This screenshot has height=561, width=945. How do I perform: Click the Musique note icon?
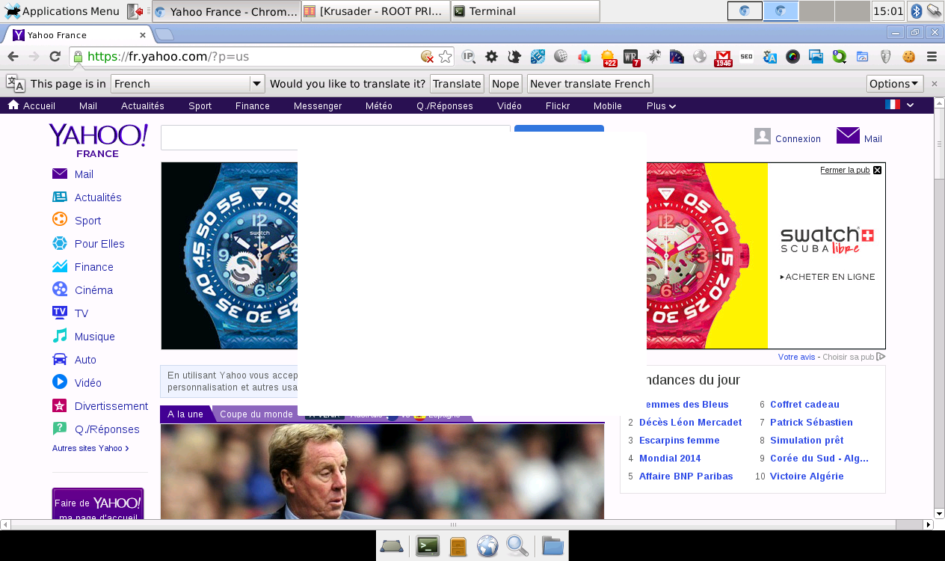click(60, 336)
